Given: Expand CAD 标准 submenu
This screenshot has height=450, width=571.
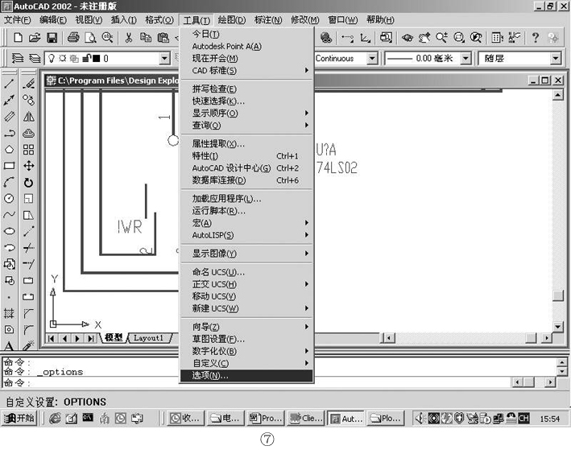Looking at the screenshot, I should (247, 70).
